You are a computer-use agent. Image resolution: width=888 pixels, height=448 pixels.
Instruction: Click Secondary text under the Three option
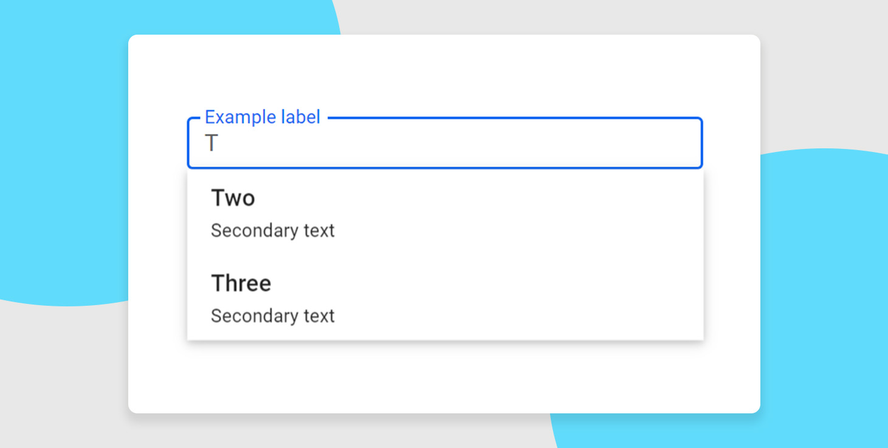[x=272, y=316]
